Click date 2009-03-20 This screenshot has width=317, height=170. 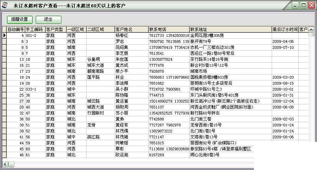tap(283, 78)
